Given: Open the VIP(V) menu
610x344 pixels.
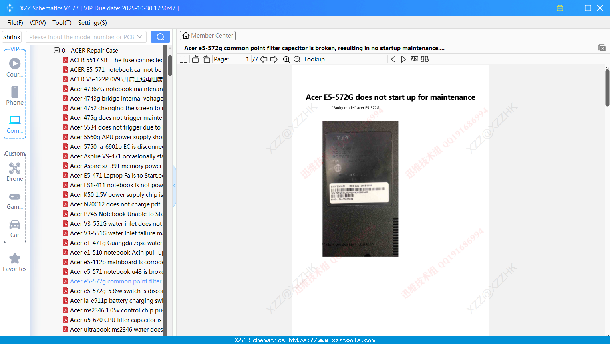Looking at the screenshot, I should tap(38, 23).
